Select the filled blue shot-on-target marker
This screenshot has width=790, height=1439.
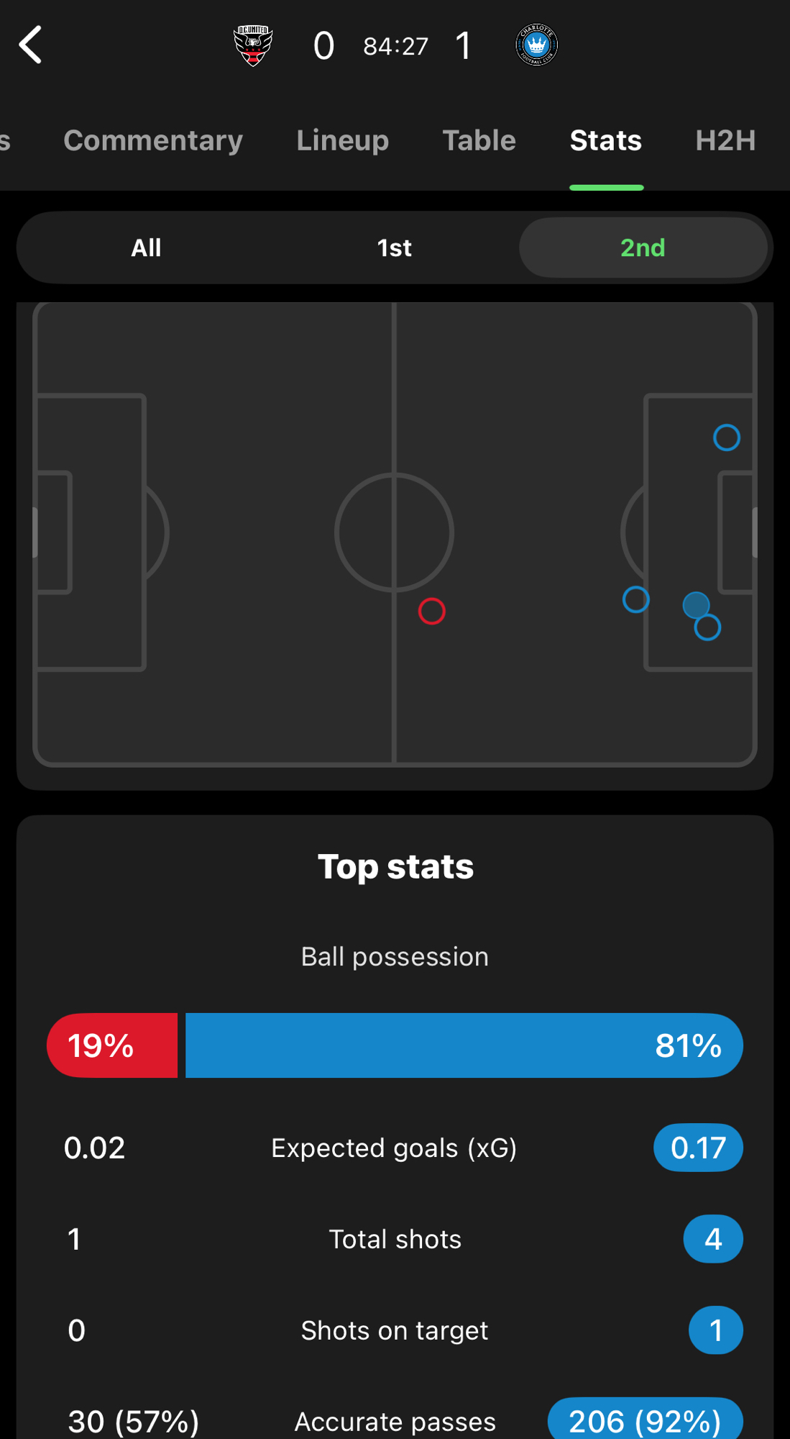(695, 604)
